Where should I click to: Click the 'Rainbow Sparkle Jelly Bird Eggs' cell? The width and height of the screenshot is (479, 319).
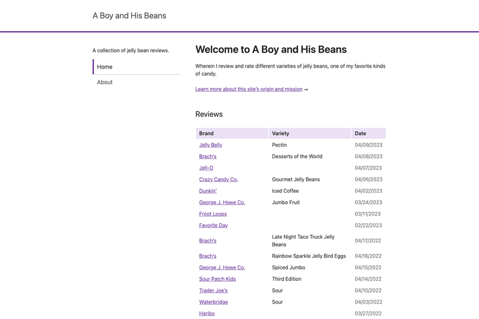click(309, 256)
